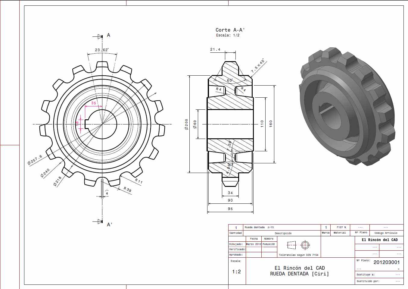
Task: Click the 'Código Artículo' header cell
Action: [x=386, y=233]
